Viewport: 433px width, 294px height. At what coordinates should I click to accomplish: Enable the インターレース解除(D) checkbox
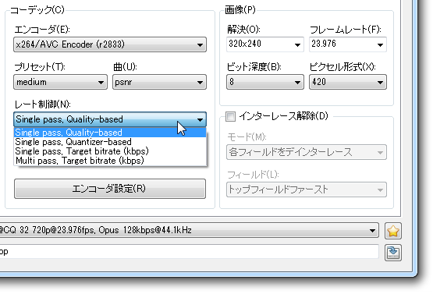pyautogui.click(x=230, y=116)
